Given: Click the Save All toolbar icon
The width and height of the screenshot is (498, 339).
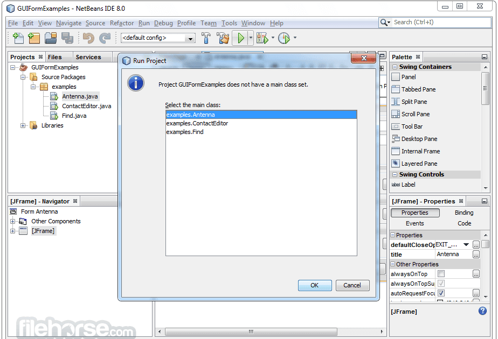Looking at the screenshot, I should click(67, 38).
